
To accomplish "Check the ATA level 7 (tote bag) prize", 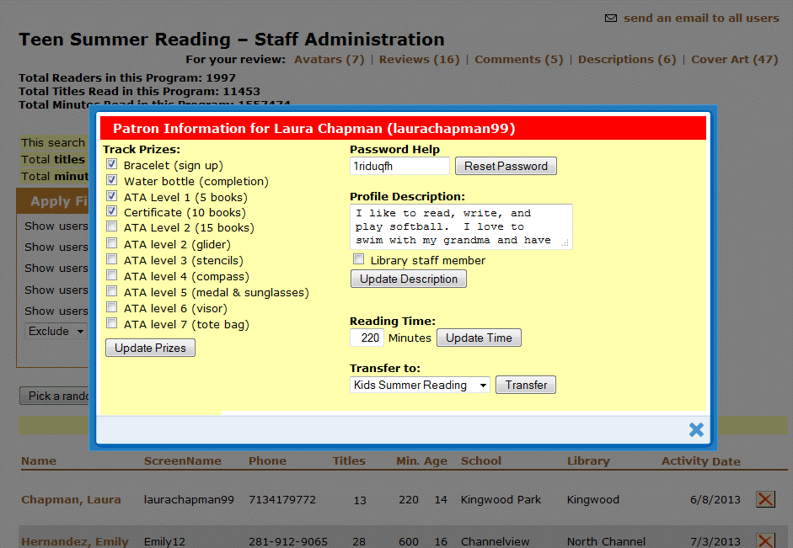I will pos(112,324).
